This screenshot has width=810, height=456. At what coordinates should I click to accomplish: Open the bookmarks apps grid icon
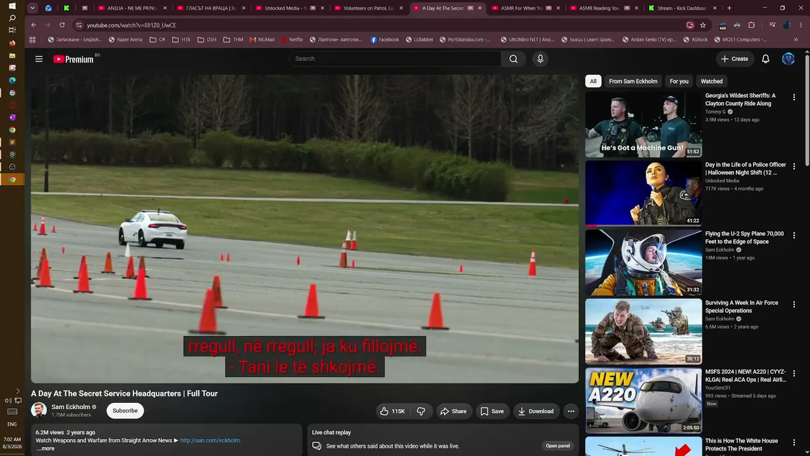pos(33,39)
